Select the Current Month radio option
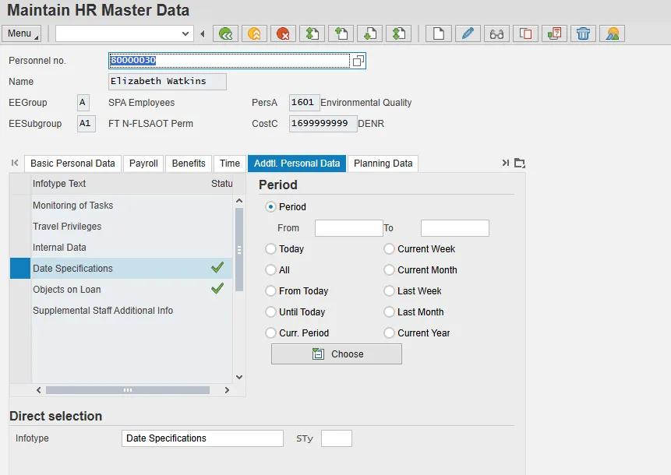The width and height of the screenshot is (671, 475). (390, 270)
